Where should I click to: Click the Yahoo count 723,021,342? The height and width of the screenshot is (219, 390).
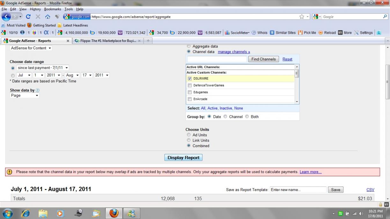(131, 32)
